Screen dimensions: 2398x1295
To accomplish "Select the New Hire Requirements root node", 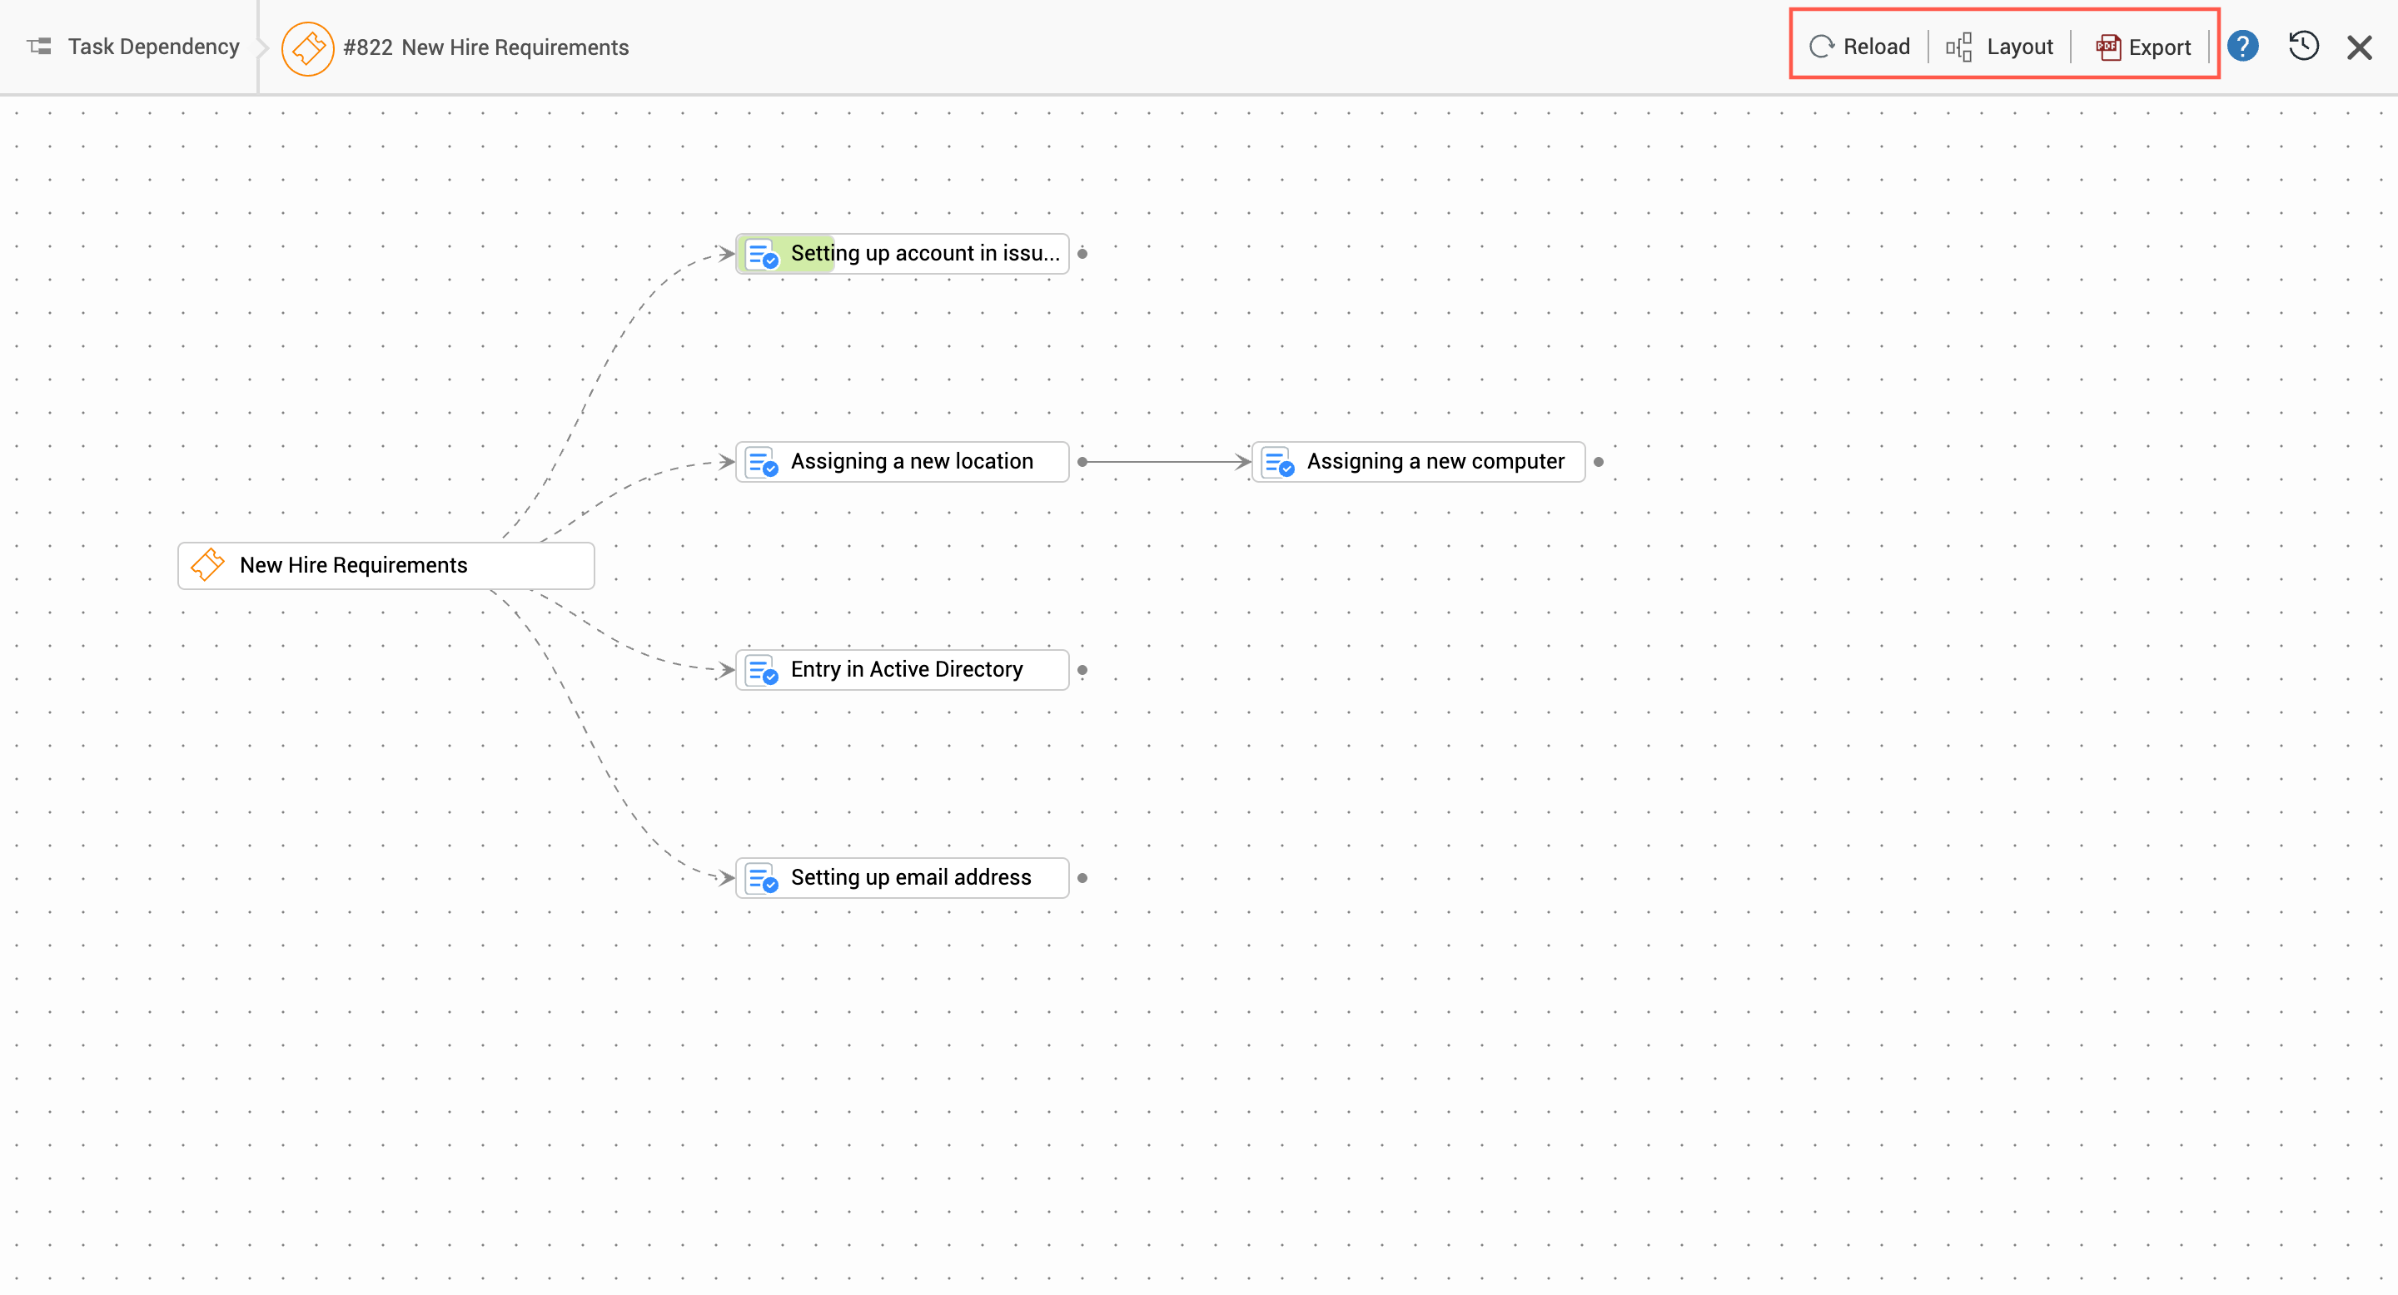I will tap(386, 565).
